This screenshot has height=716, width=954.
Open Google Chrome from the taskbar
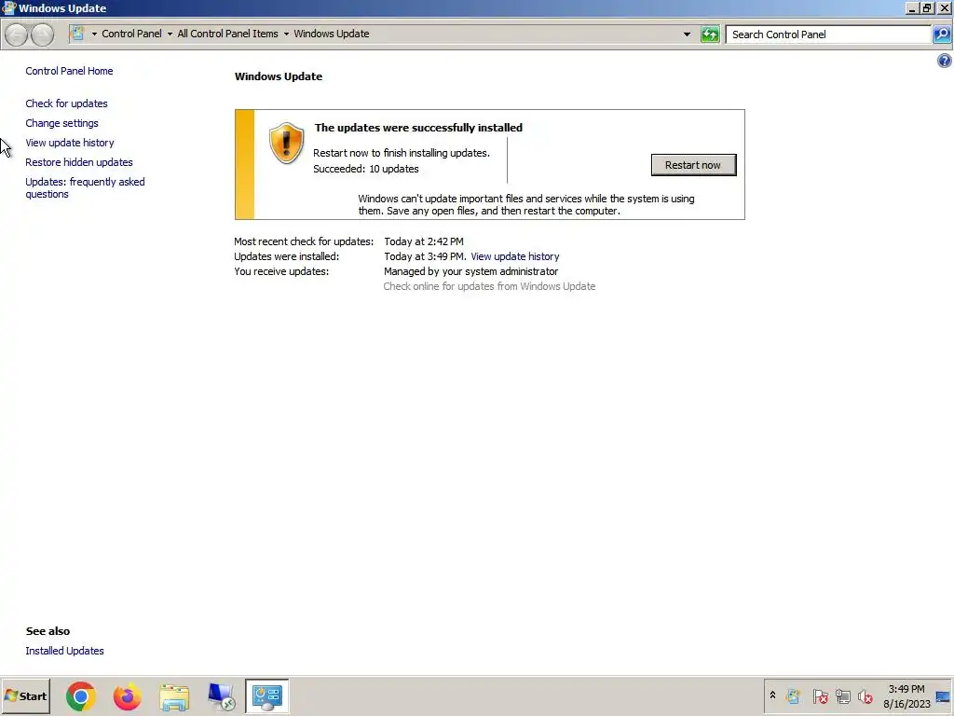pos(81,696)
